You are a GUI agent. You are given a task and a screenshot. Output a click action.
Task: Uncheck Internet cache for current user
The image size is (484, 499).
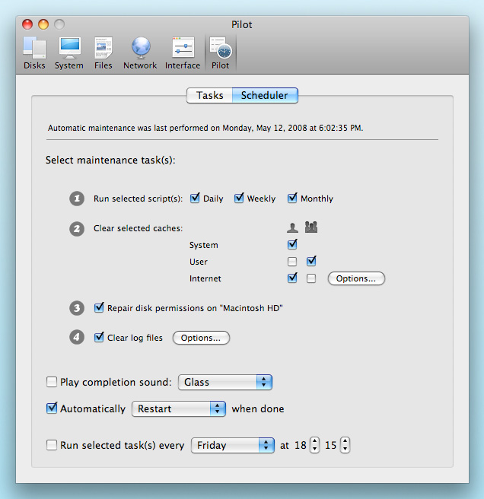point(292,278)
